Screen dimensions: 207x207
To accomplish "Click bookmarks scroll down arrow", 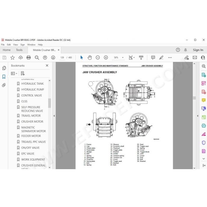I will click(49, 167).
